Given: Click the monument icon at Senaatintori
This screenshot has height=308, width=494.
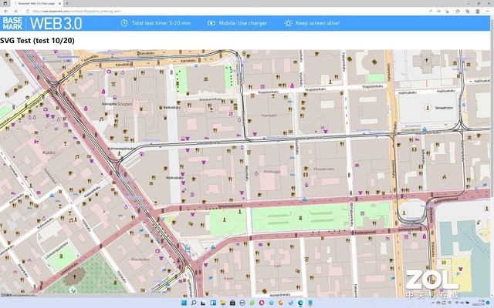Looking at the screenshot, I should (x=428, y=108).
